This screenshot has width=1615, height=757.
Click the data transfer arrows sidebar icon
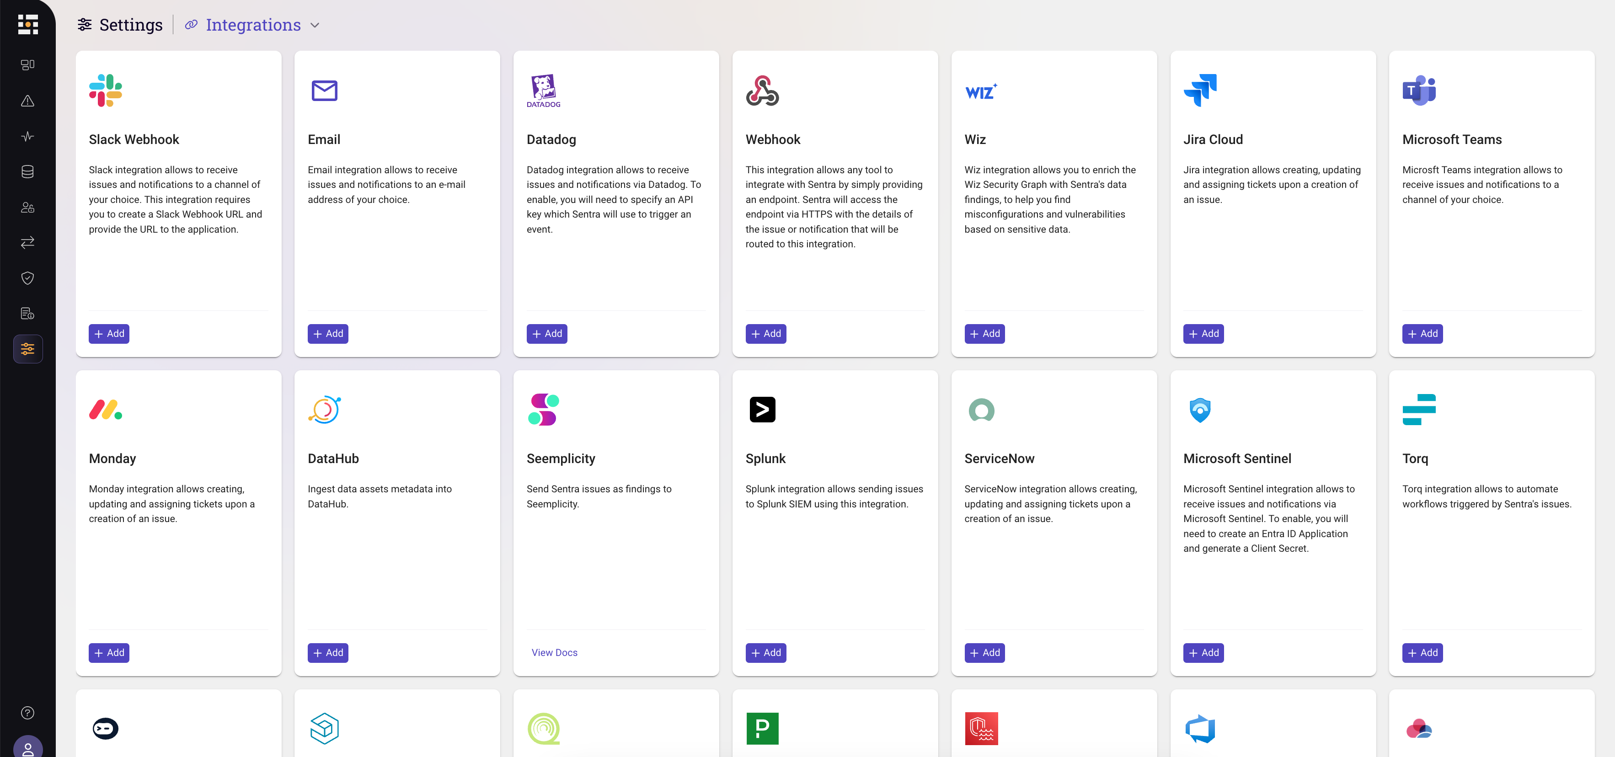(27, 243)
